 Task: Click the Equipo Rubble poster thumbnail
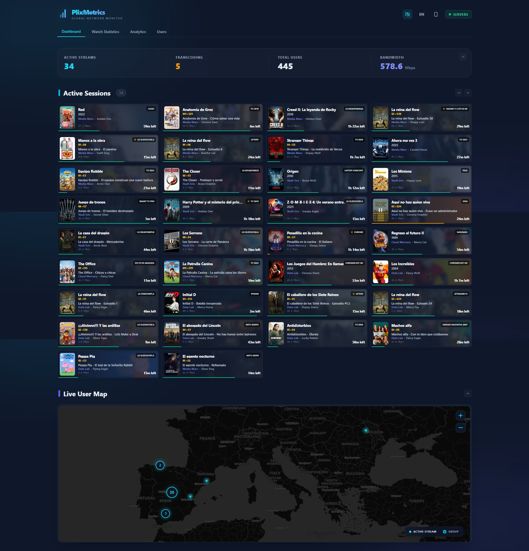[x=68, y=179]
